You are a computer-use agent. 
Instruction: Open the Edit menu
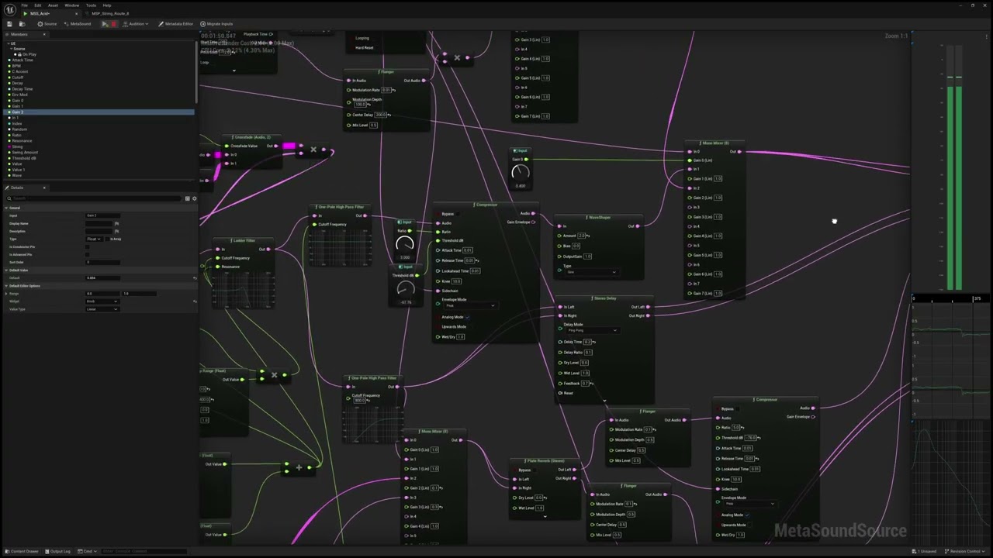[x=37, y=5]
